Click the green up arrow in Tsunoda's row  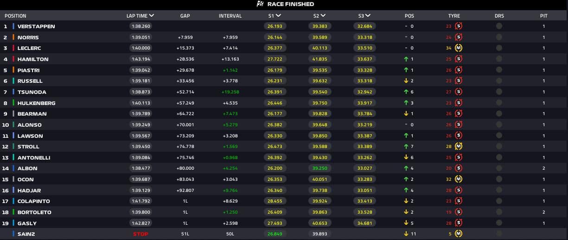point(406,92)
